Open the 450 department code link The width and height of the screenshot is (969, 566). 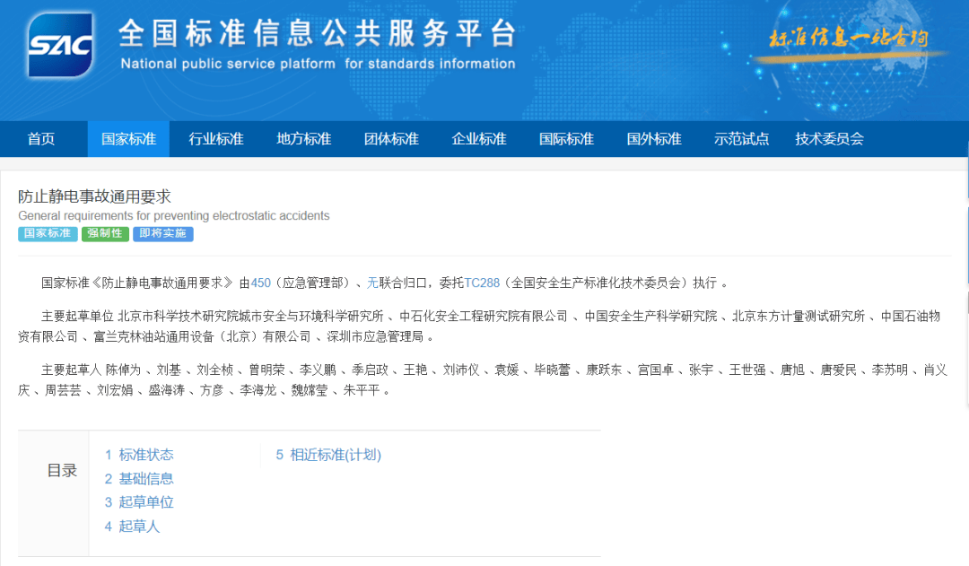click(x=260, y=283)
